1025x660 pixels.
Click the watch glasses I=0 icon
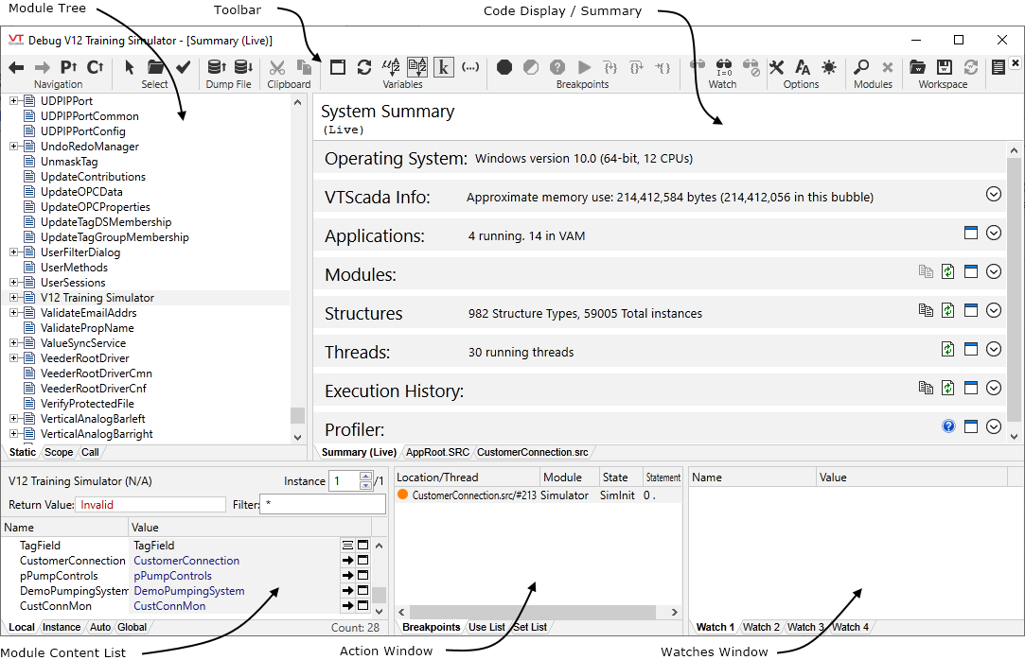coord(724,67)
